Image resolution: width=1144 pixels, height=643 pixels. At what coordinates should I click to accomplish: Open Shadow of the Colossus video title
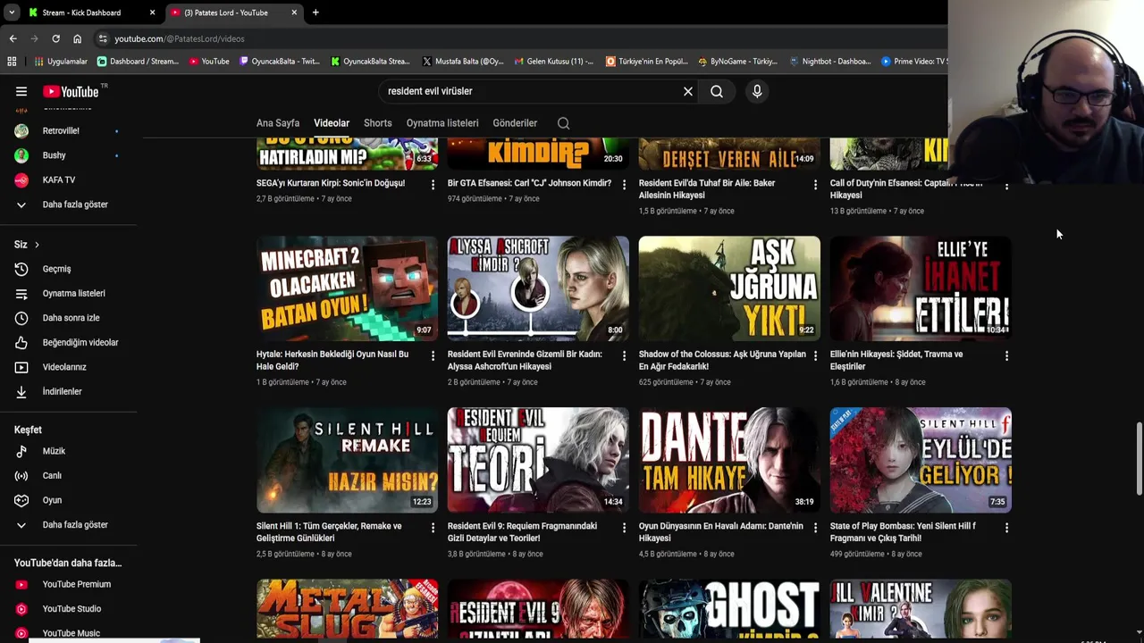(x=722, y=360)
